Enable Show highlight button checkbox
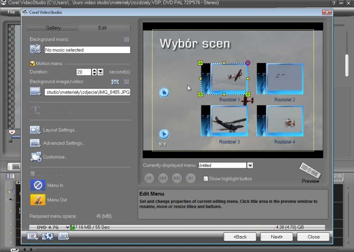354x252 pixels. tap(205, 178)
